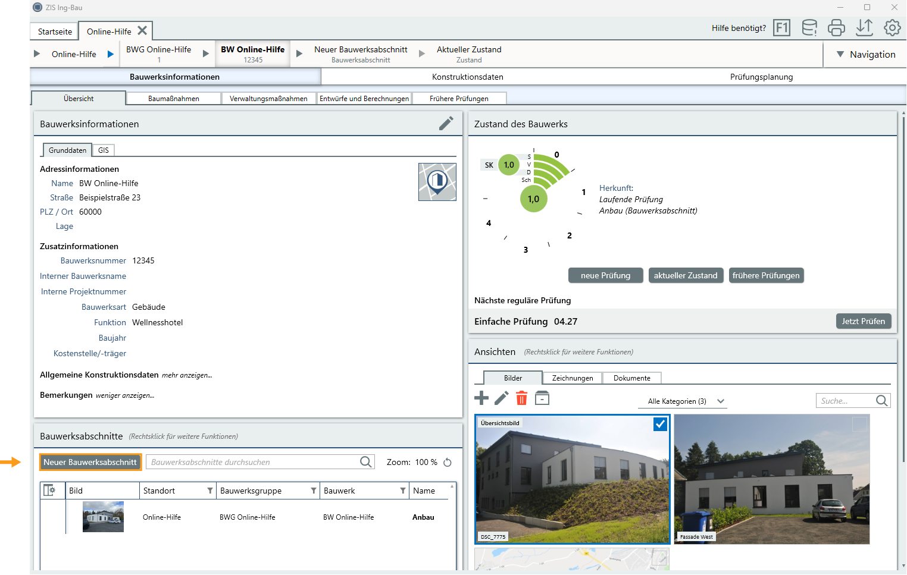907x575 pixels.
Task: Expand the Navigation dropdown
Action: click(866, 54)
